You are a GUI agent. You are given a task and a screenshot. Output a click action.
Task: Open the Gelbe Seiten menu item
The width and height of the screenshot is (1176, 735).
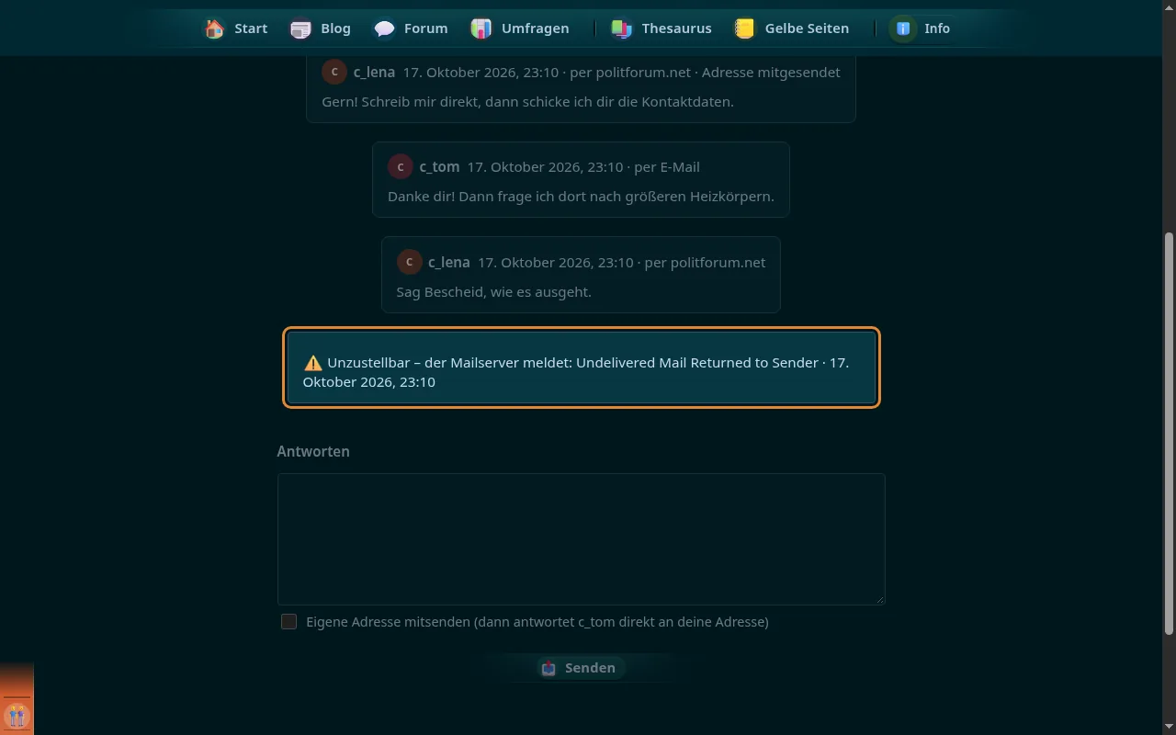[x=792, y=28]
